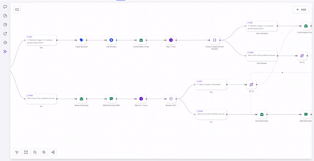Click the keyboard shortcuts button

coord(17,10)
